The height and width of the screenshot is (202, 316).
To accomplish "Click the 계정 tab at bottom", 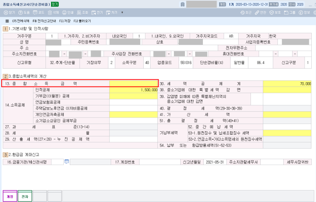I will pos(10,196).
